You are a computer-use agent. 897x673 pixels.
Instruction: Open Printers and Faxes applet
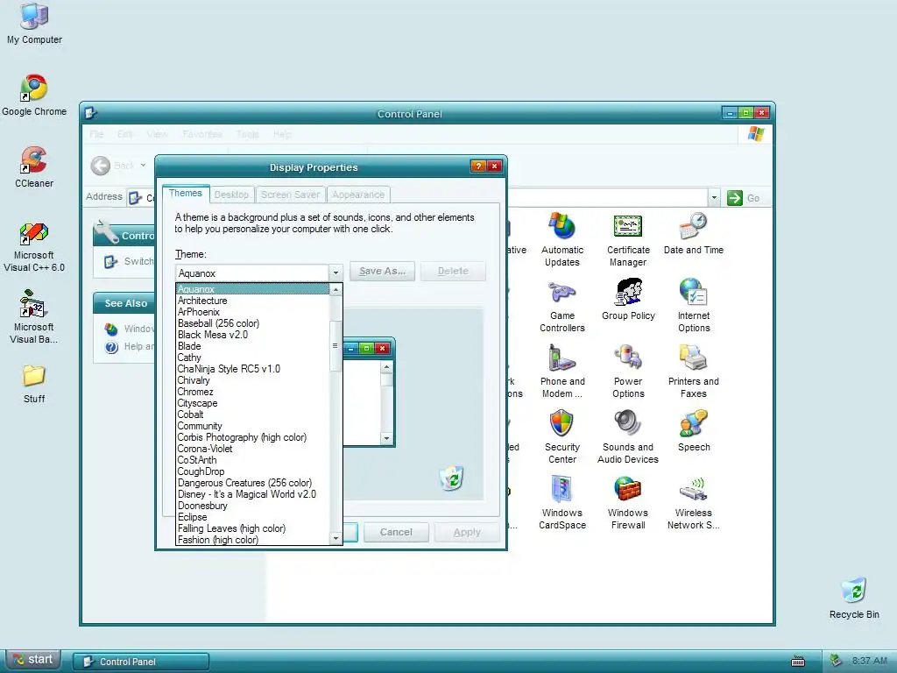(x=694, y=371)
